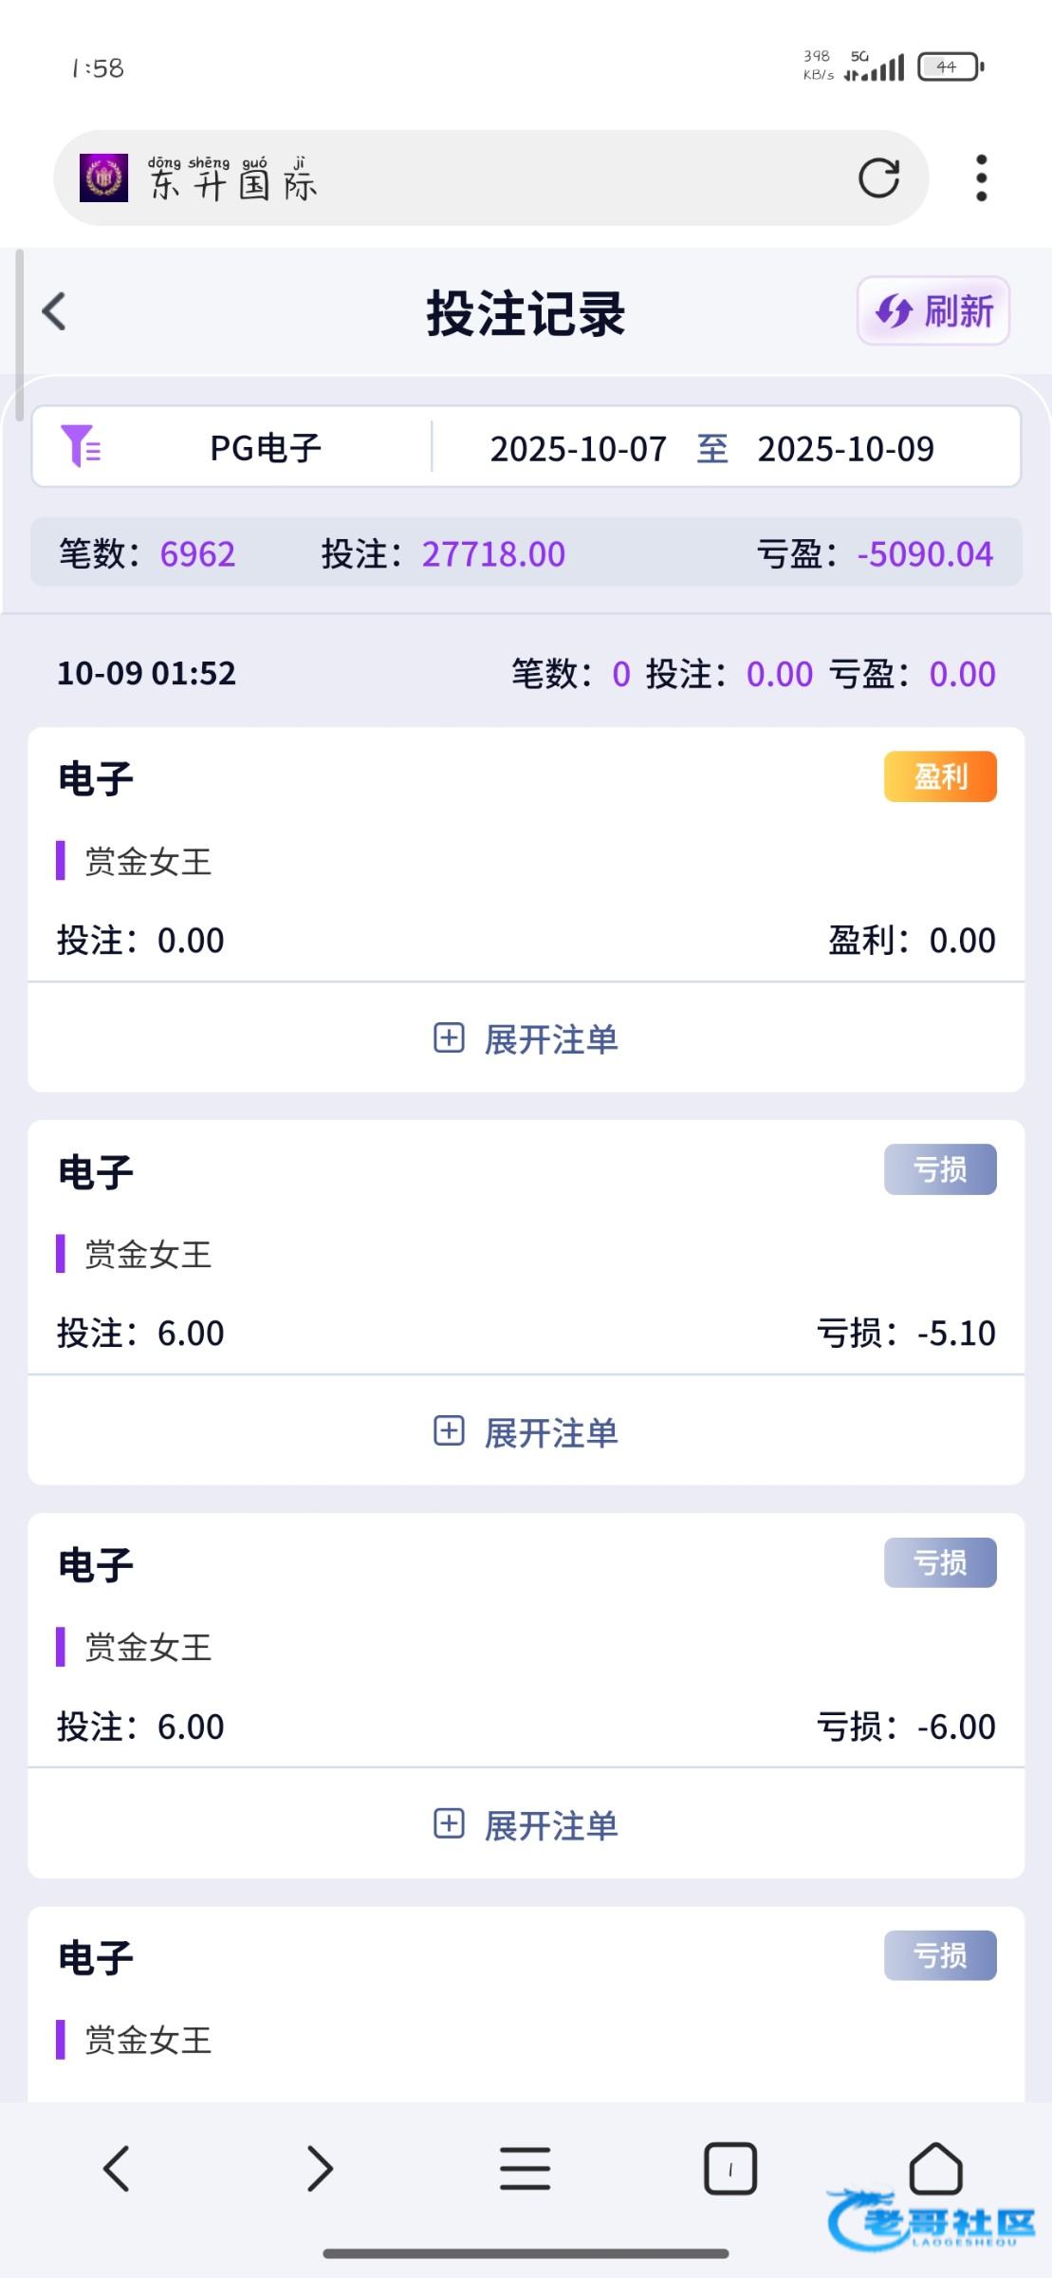Tap the page scrollbar on left edge
Screen dimensions: 1052x2278
tap(20, 332)
